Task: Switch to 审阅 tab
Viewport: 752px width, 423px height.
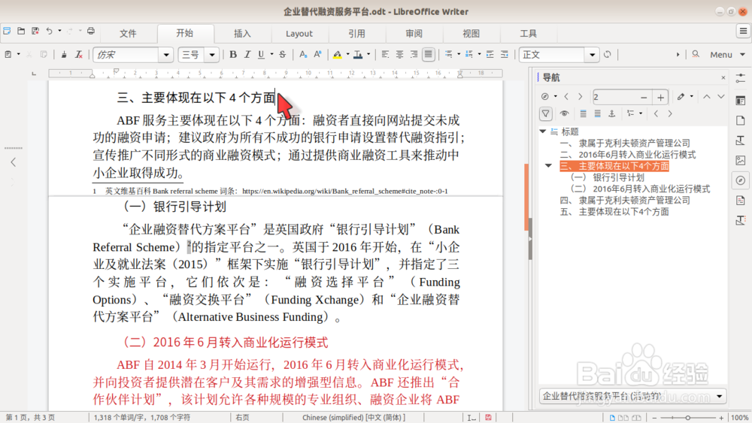Action: click(414, 34)
